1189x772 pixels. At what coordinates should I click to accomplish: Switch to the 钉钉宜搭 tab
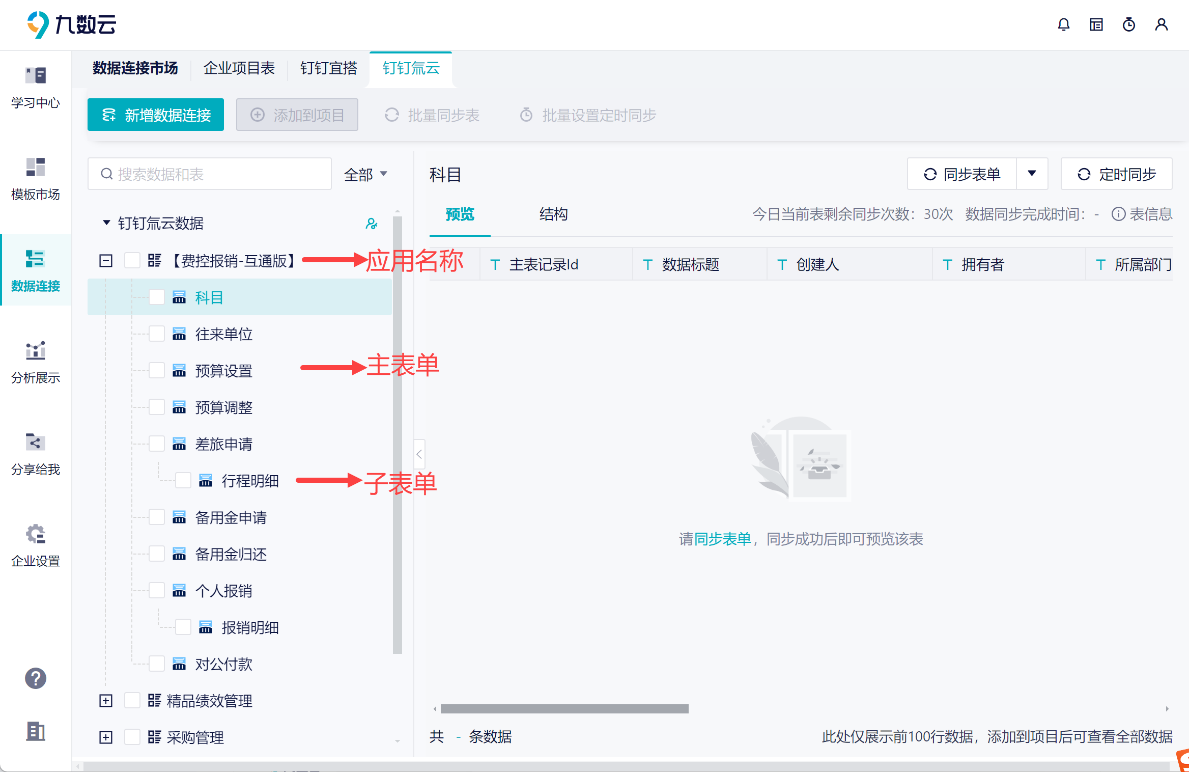tap(328, 68)
